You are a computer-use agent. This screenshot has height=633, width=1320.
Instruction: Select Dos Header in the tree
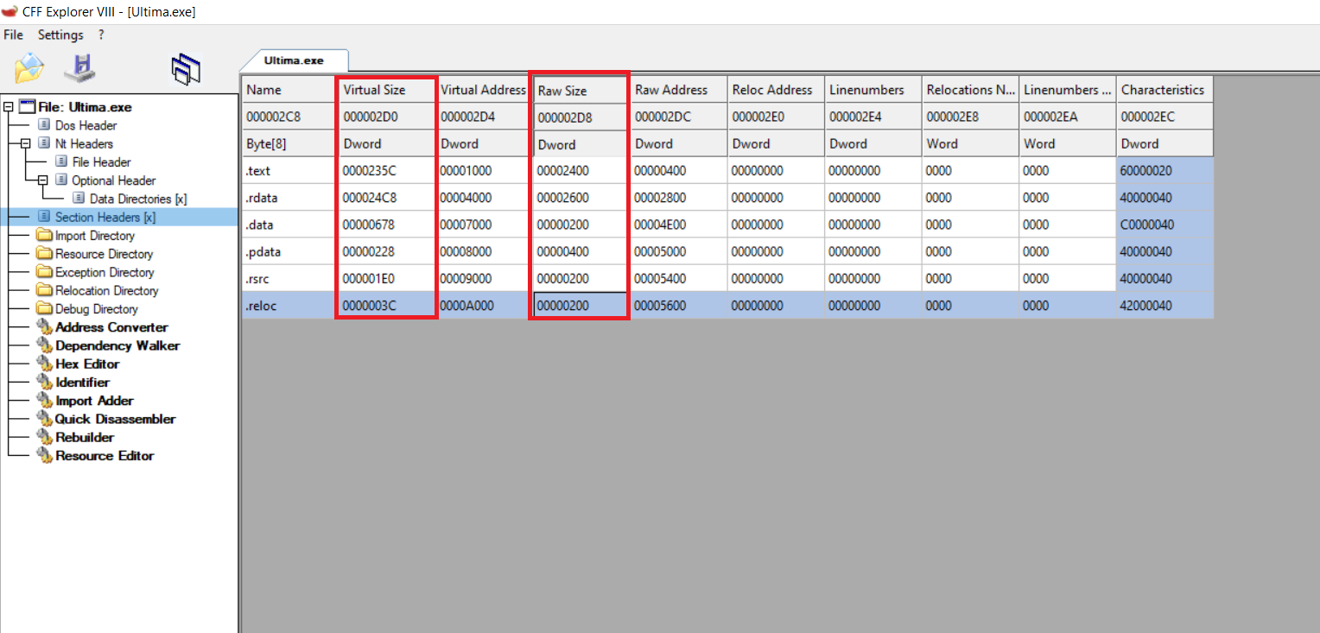(x=86, y=125)
